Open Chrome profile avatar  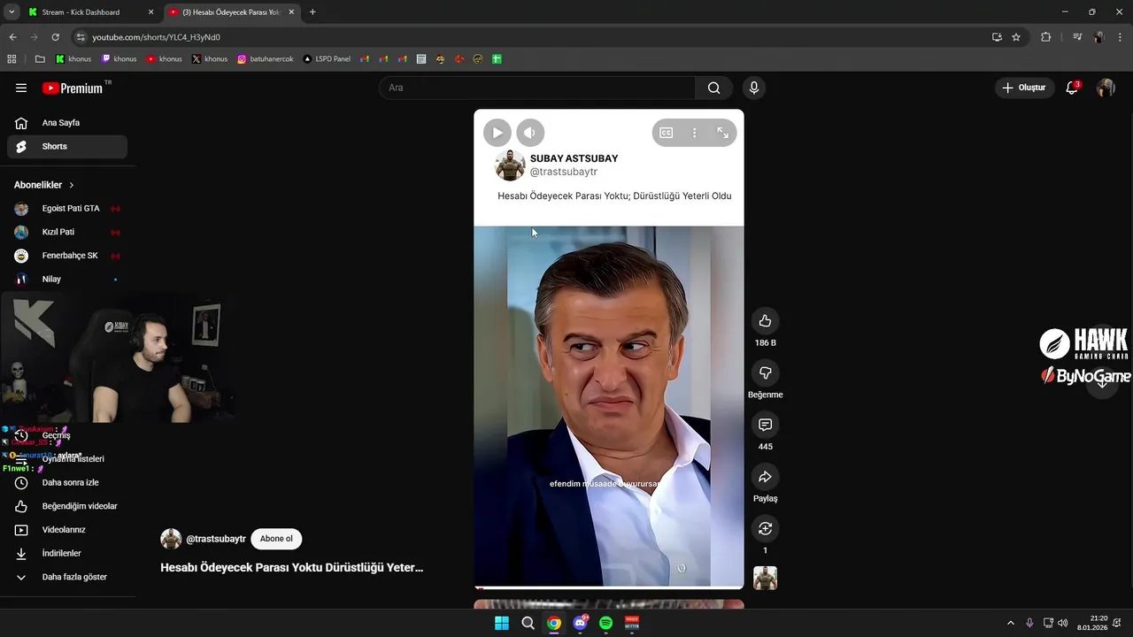pyautogui.click(x=1098, y=37)
